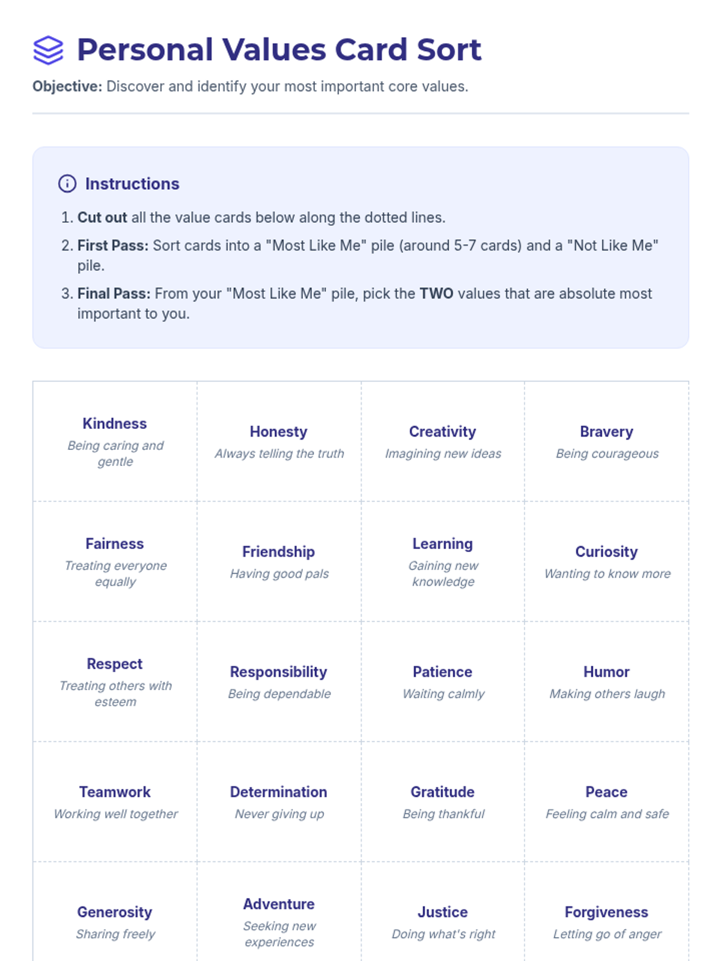The height and width of the screenshot is (961, 721).
Task: Pick the Curiosity card
Action: (607, 562)
